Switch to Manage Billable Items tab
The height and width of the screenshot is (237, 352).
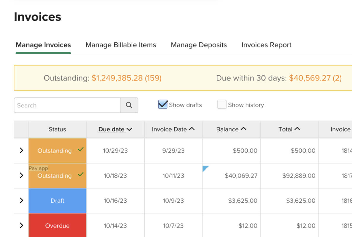click(121, 45)
